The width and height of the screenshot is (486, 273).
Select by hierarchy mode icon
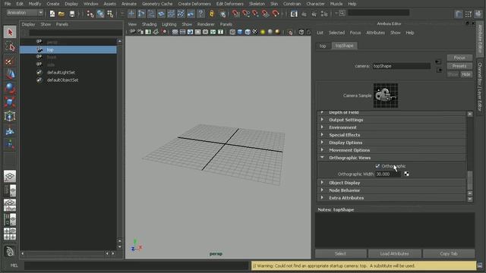click(x=90, y=14)
